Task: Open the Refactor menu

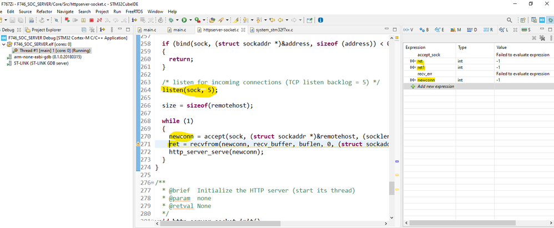Action: tap(44, 11)
